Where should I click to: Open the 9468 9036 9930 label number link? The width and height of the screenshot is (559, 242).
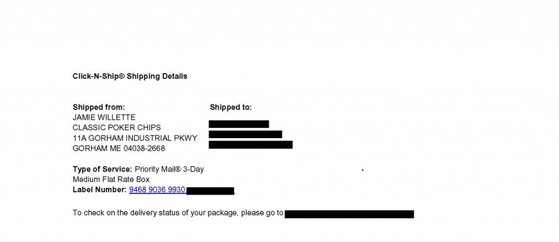pyautogui.click(x=157, y=190)
